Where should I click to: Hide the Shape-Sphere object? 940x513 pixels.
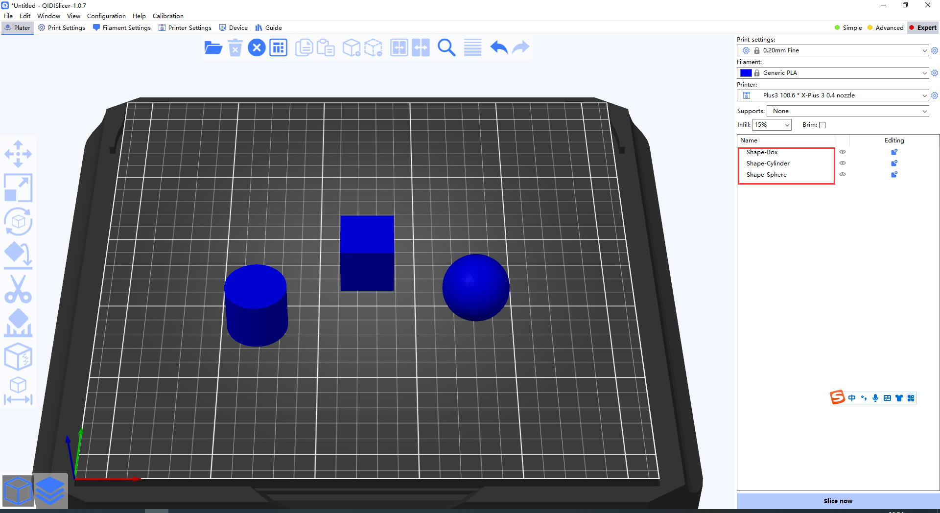pyautogui.click(x=843, y=174)
